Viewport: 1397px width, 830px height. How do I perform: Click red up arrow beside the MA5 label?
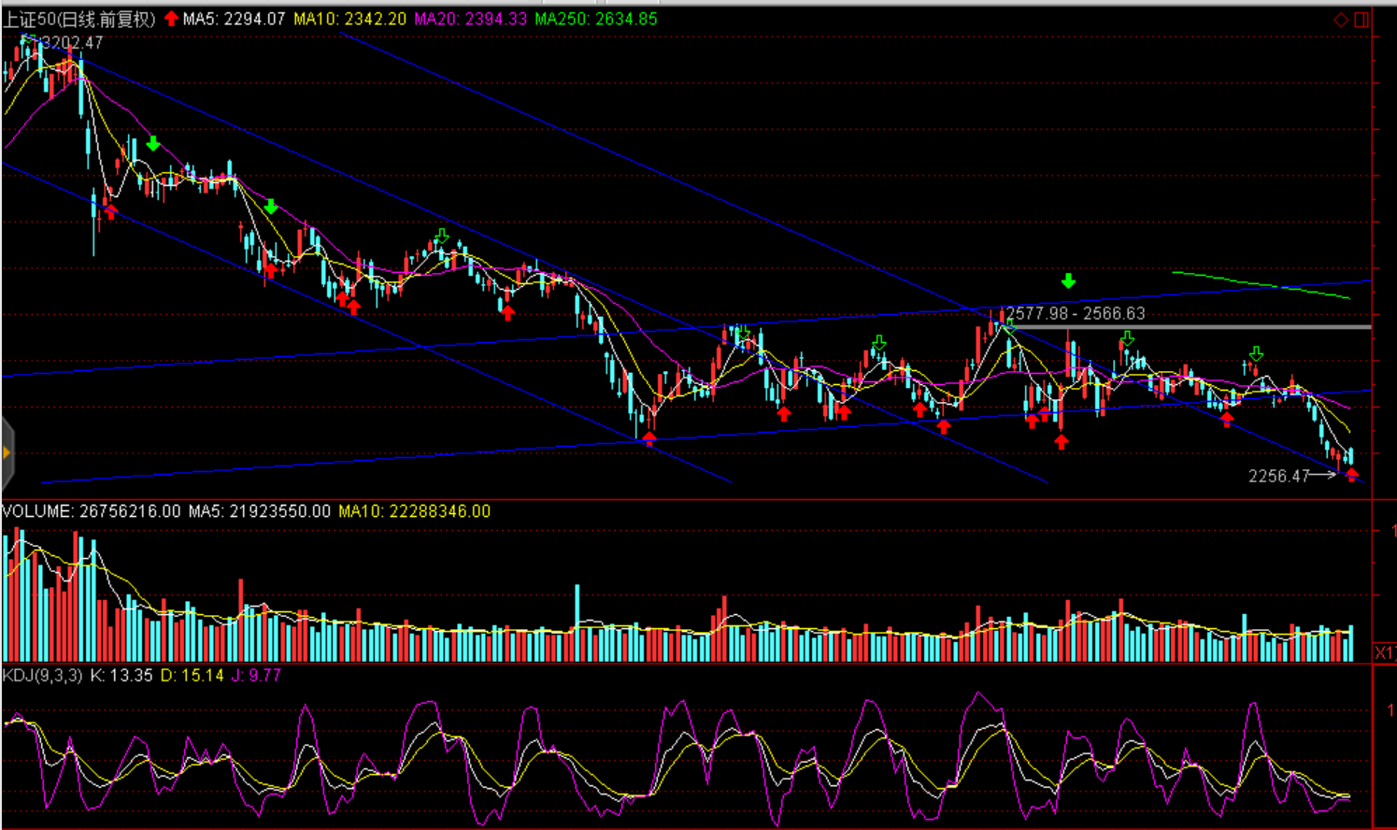tap(171, 19)
